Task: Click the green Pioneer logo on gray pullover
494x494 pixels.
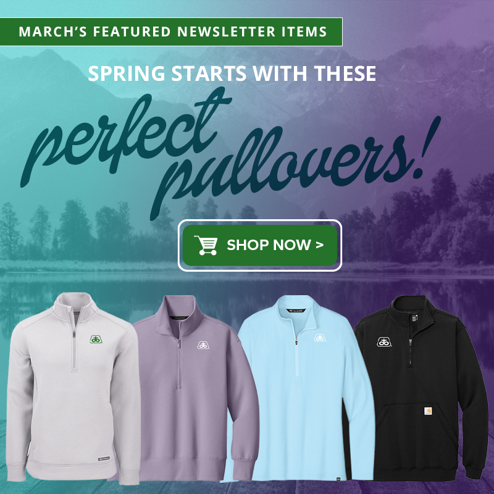Action: (96, 339)
